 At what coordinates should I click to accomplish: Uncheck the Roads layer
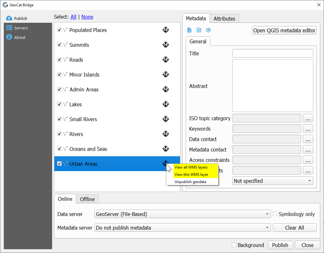point(59,59)
